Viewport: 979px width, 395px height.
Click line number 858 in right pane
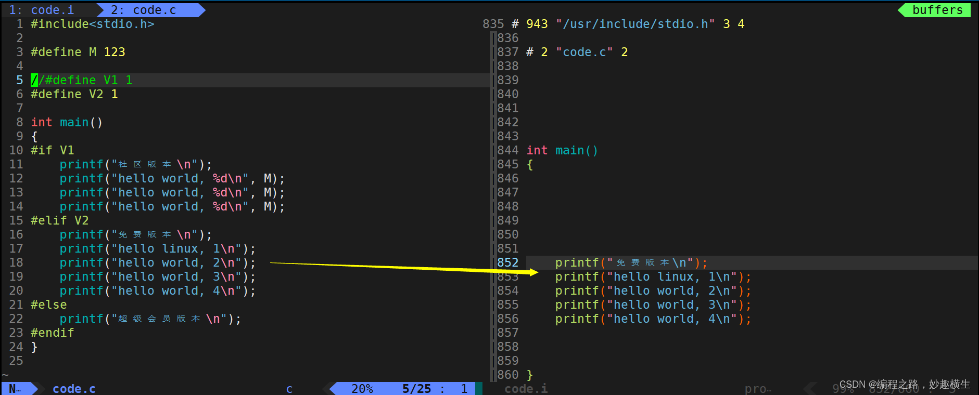[x=507, y=347]
